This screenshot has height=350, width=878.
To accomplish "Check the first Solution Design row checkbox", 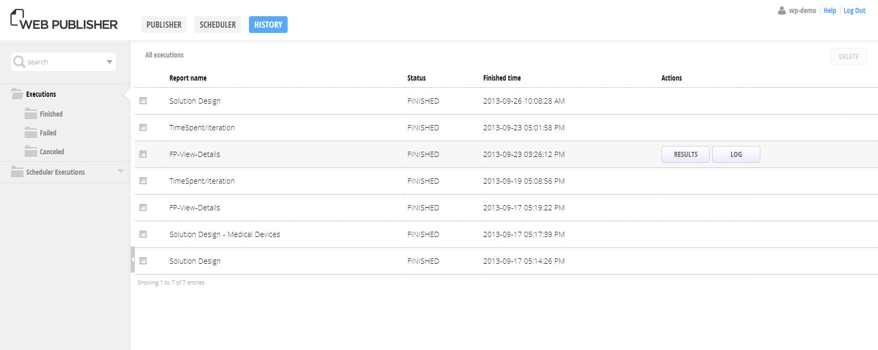I will (x=143, y=101).
